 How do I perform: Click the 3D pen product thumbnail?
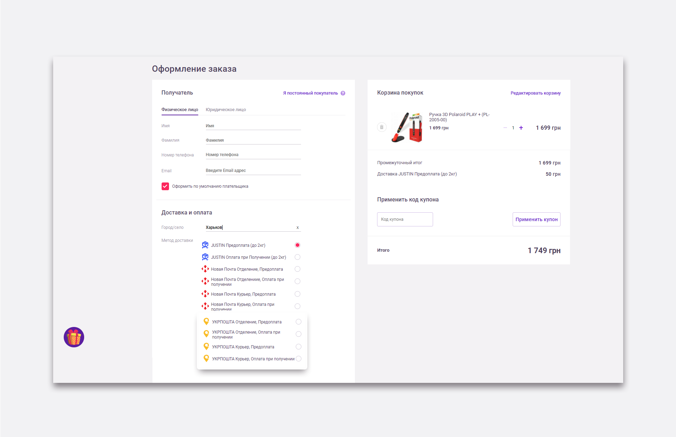(x=407, y=127)
